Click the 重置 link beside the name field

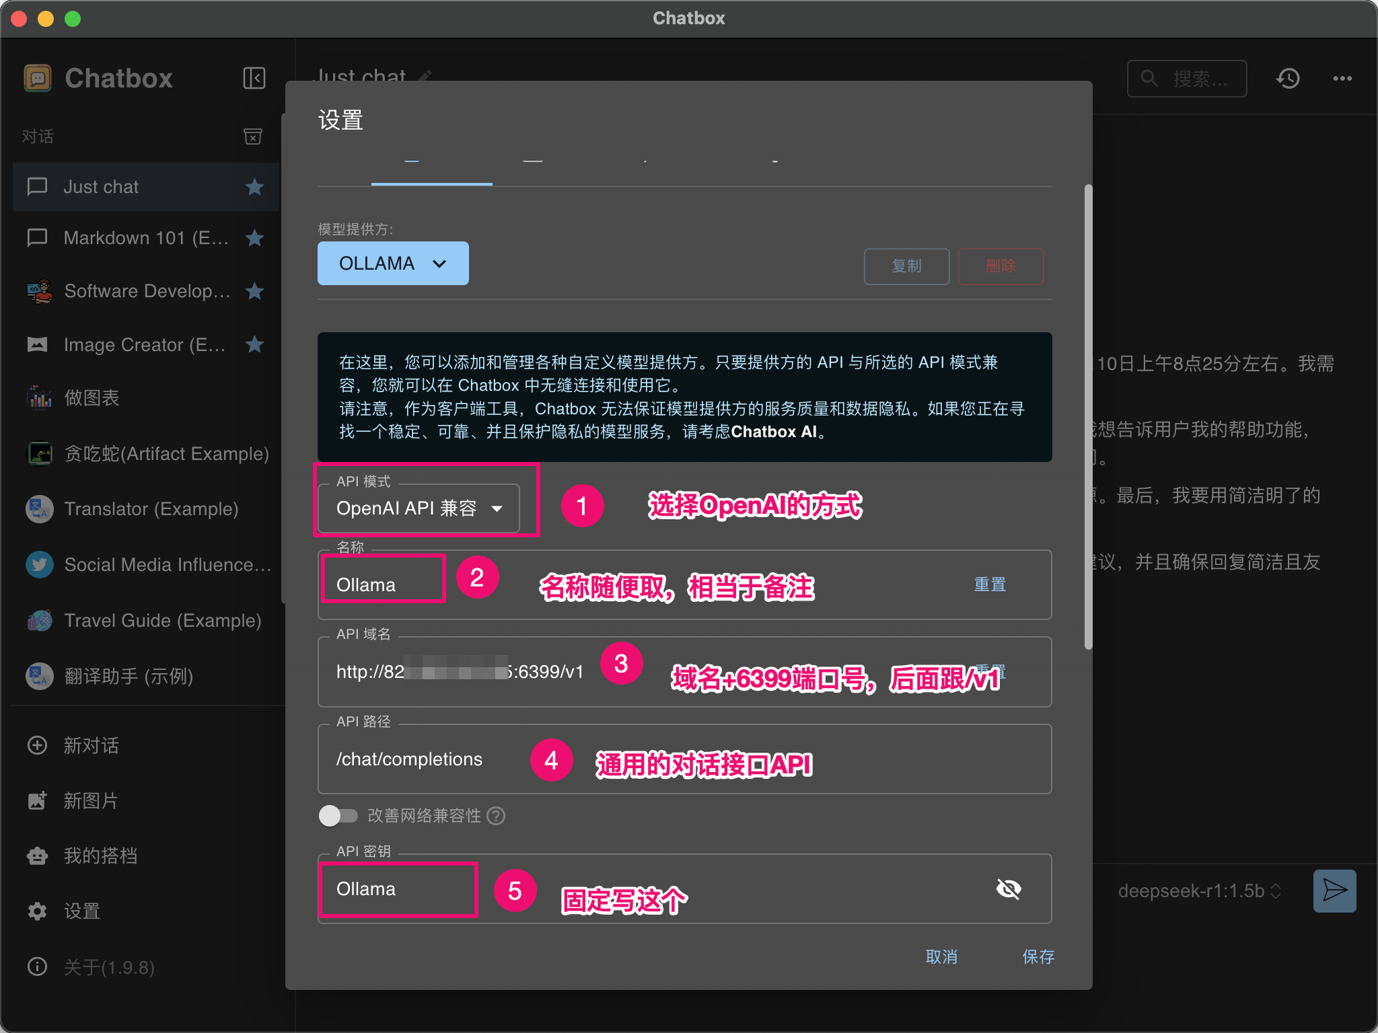989,584
